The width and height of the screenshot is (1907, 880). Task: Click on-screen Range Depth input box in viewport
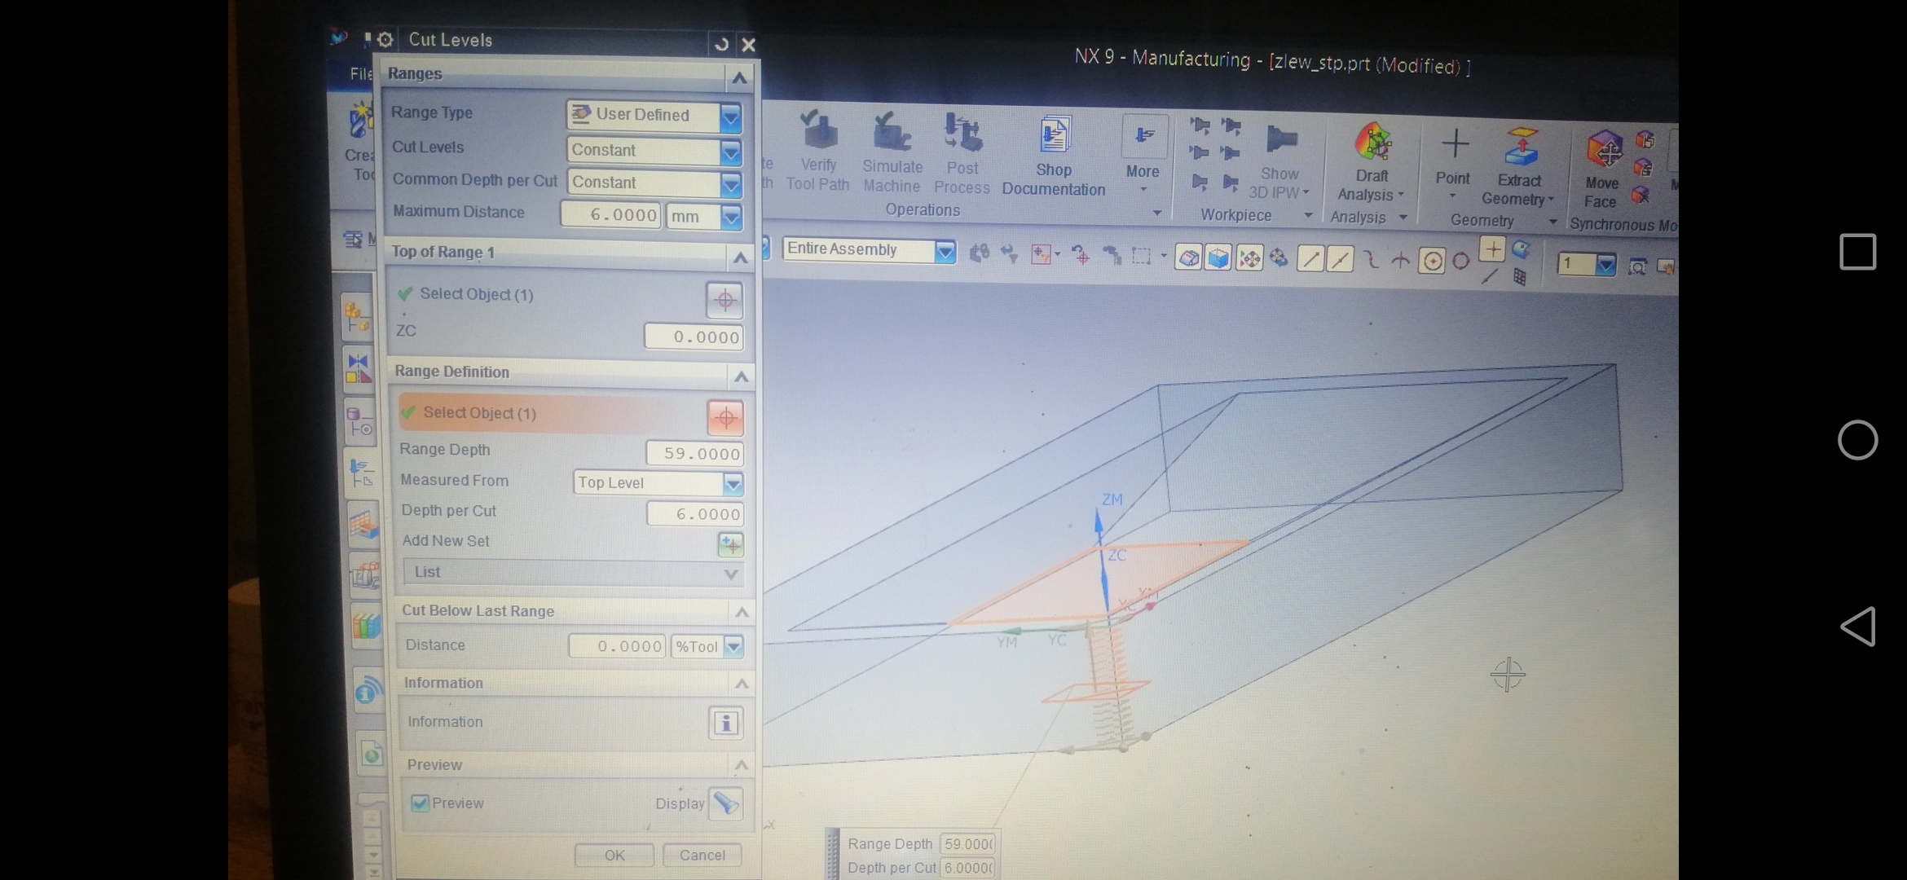click(x=968, y=844)
